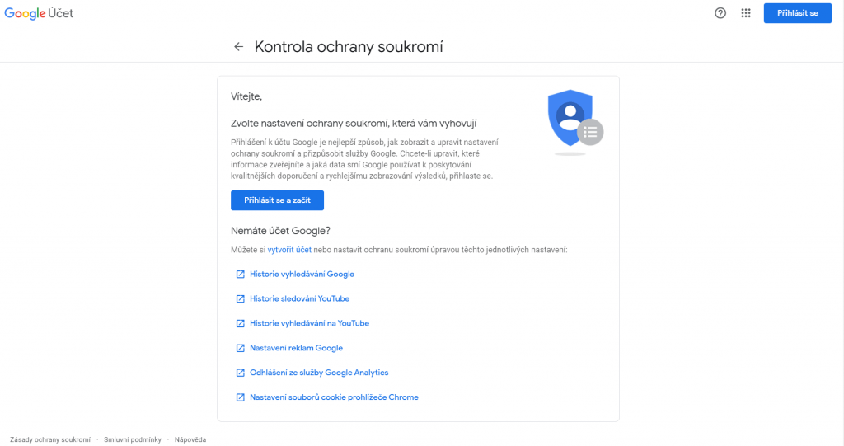
Task: Open Odhlášení ze služby Google Analytics link
Action: 319,373
